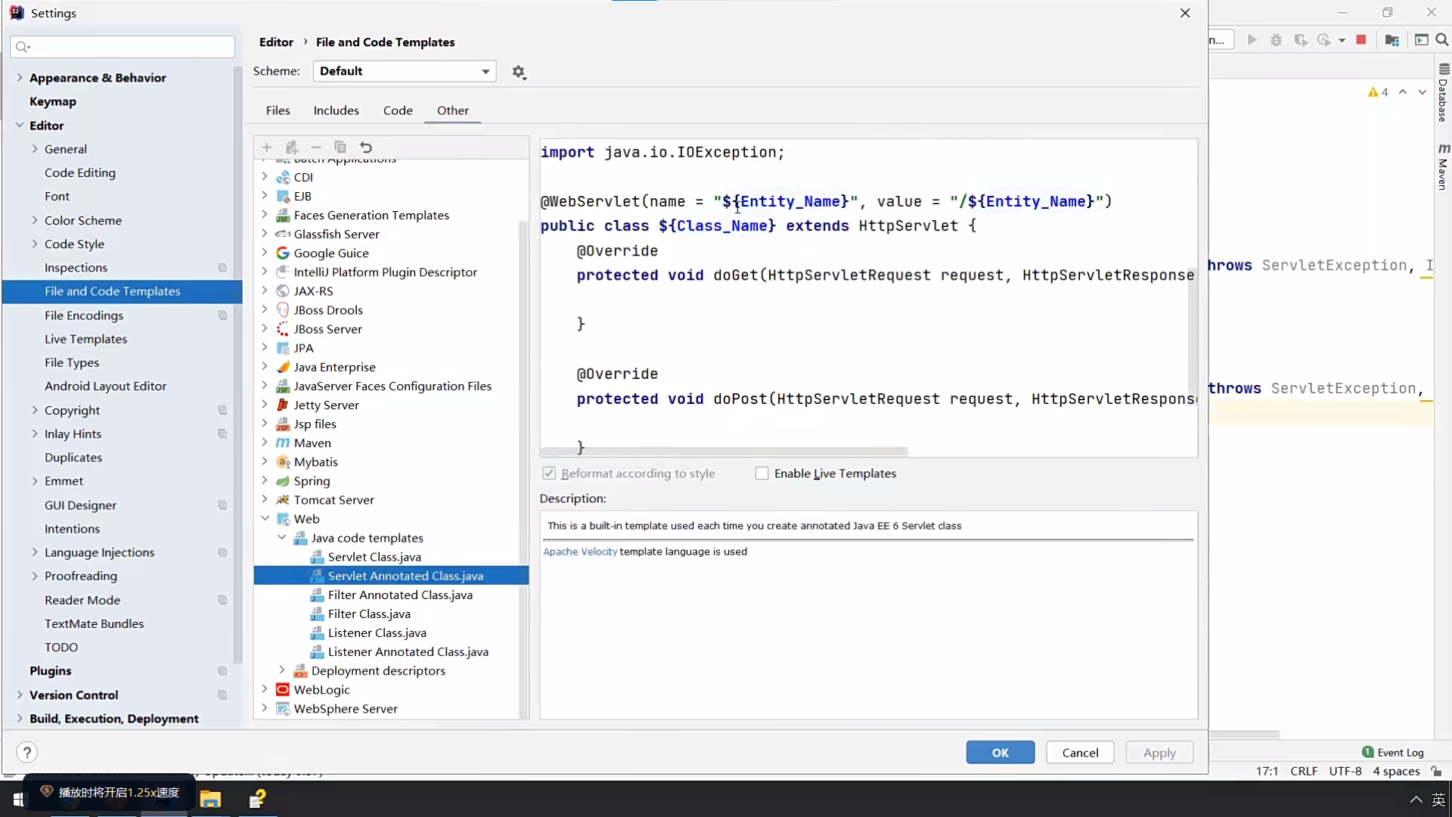1452x817 pixels.
Task: Click the Copy Template icon
Action: point(340,148)
